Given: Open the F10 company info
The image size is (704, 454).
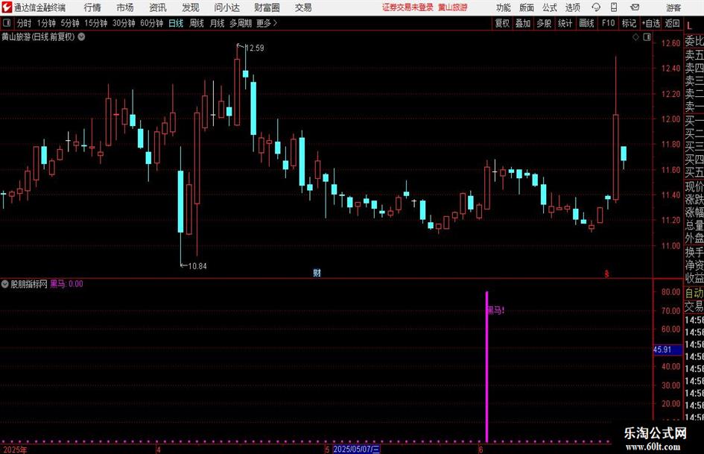Looking at the screenshot, I should click(x=608, y=23).
